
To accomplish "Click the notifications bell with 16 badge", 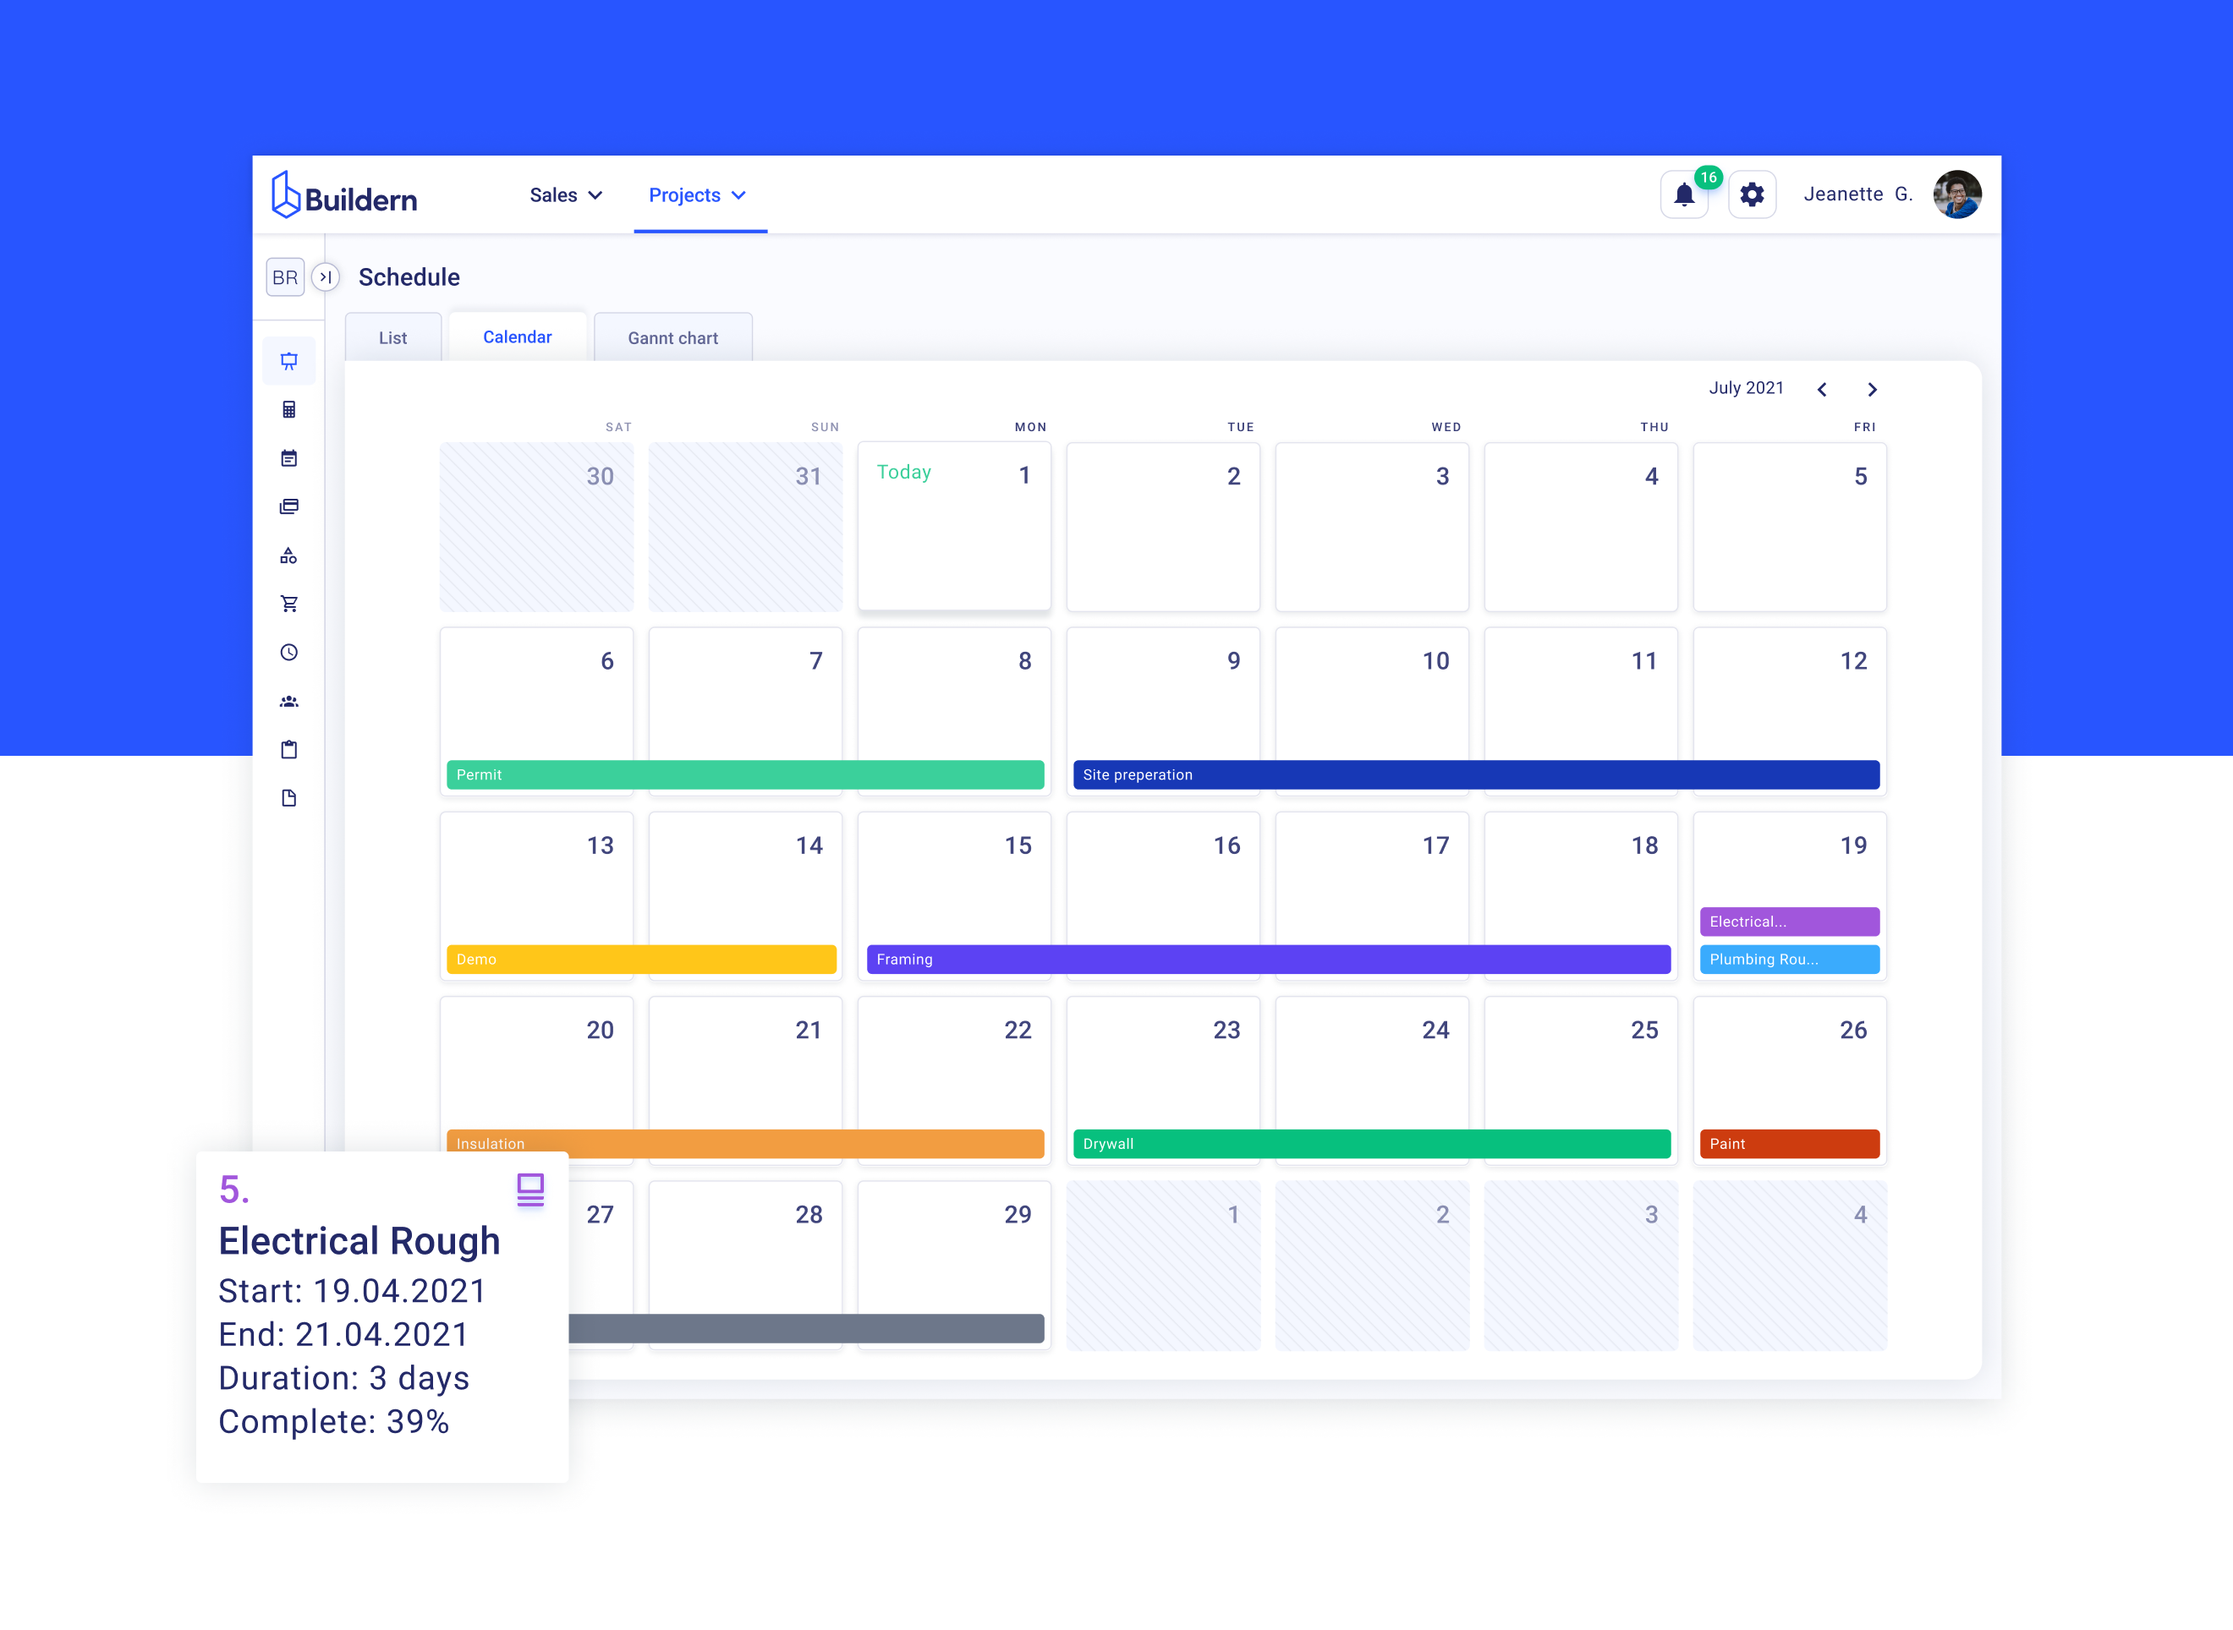I will (1684, 194).
